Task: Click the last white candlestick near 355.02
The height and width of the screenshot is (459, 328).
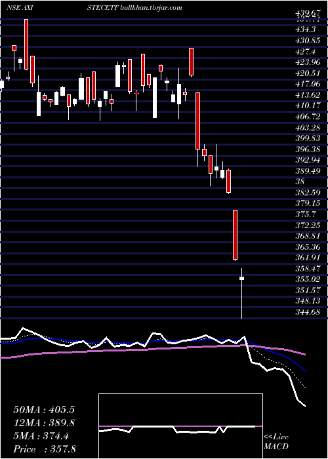Action: pyautogui.click(x=241, y=279)
